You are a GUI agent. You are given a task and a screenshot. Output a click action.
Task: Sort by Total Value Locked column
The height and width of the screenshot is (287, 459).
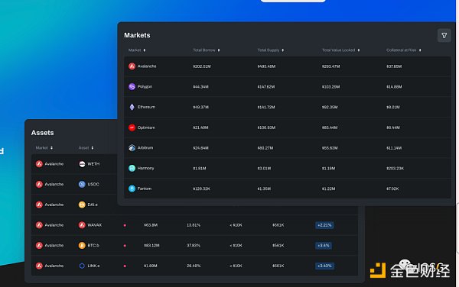(x=340, y=50)
